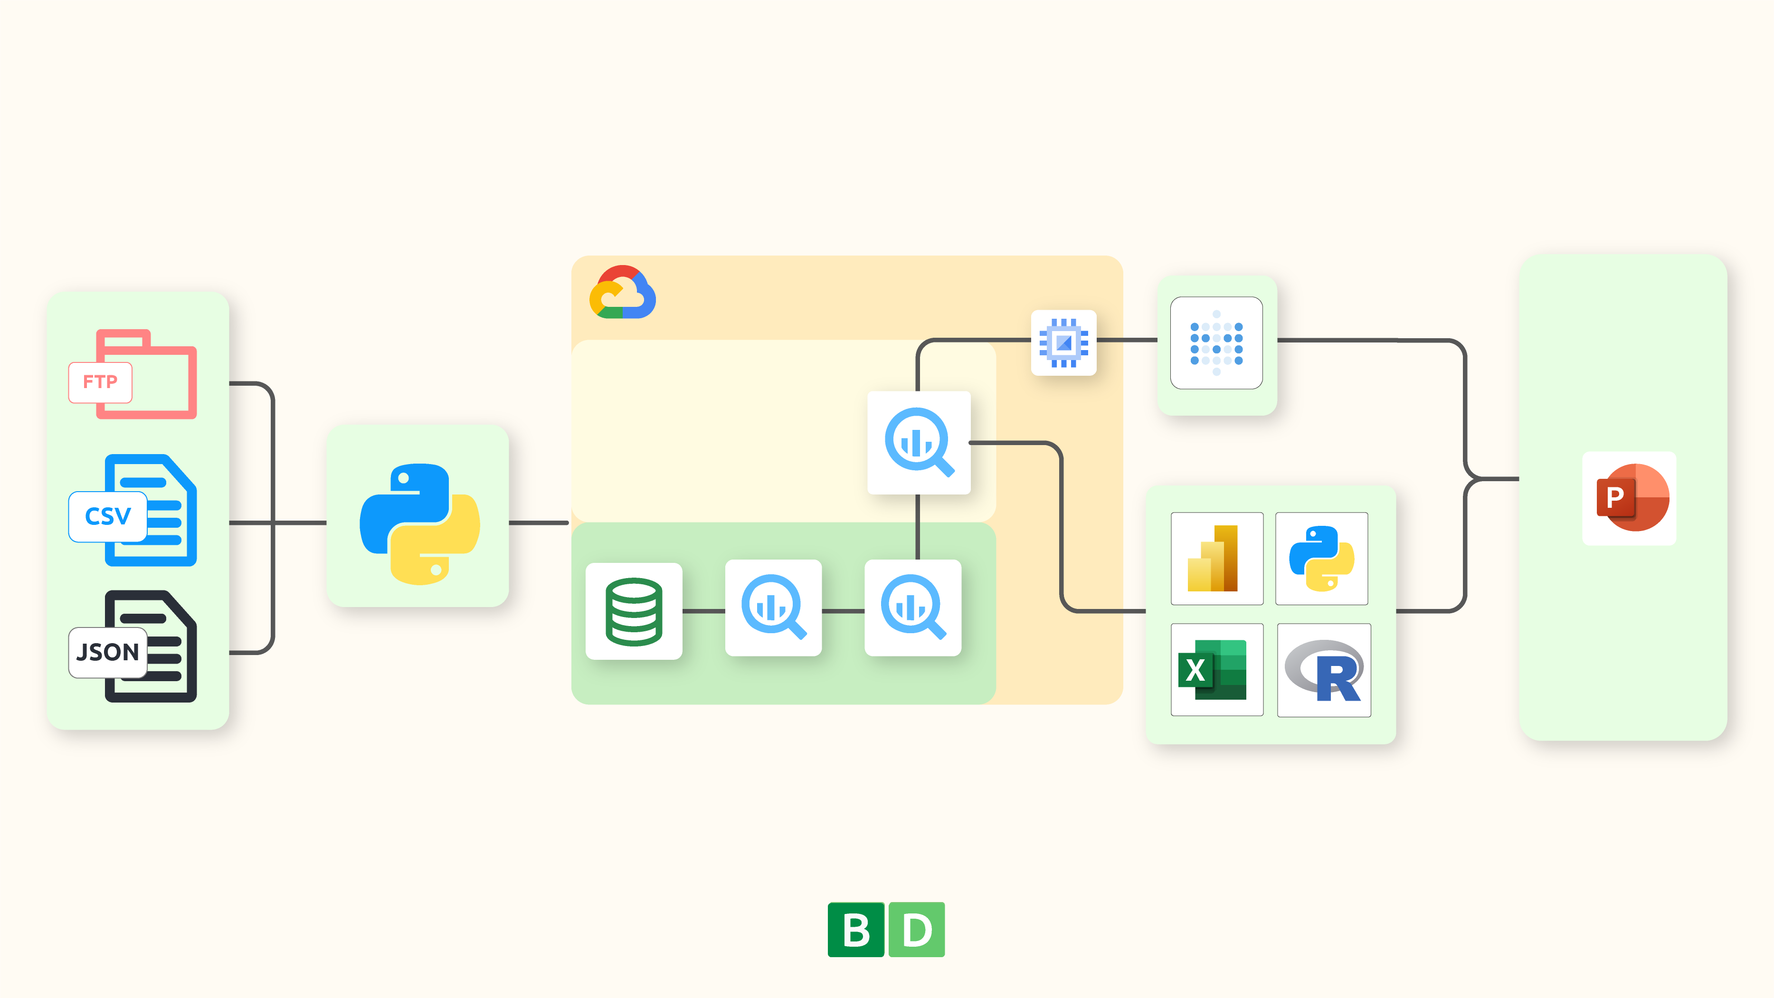The image size is (1774, 998).
Task: Click the blue dotted grid icon
Action: pyautogui.click(x=1216, y=343)
